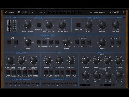
Task: Select the SQUARE LFO shape
Action: tap(45, 42)
